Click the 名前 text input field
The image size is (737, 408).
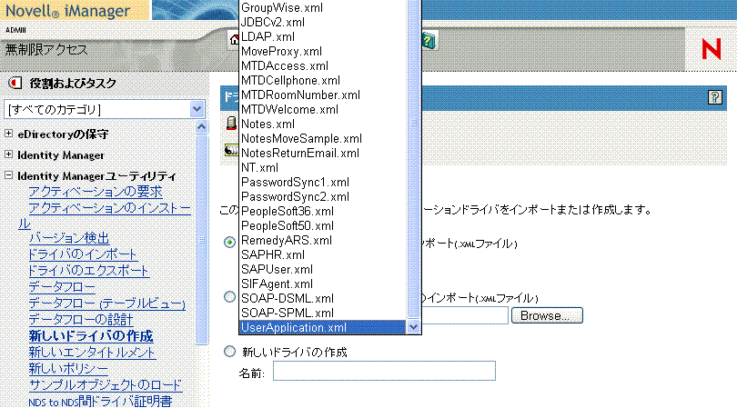click(x=384, y=371)
